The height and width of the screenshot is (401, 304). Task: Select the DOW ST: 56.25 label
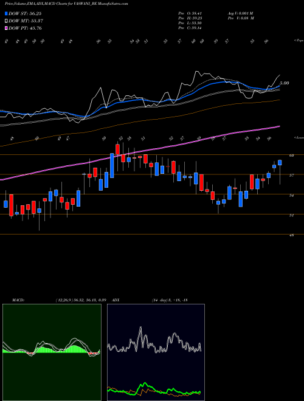(x=25, y=14)
